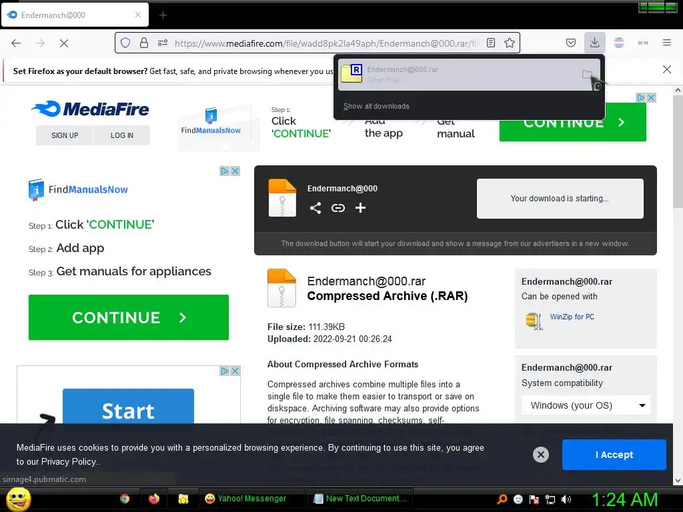Screen dimensions: 683x512
Task: Click green CONTINUE button in top banner
Action: pos(572,123)
